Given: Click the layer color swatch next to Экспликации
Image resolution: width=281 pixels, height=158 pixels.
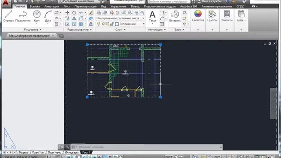Looking at the screenshot, I should [117, 24].
